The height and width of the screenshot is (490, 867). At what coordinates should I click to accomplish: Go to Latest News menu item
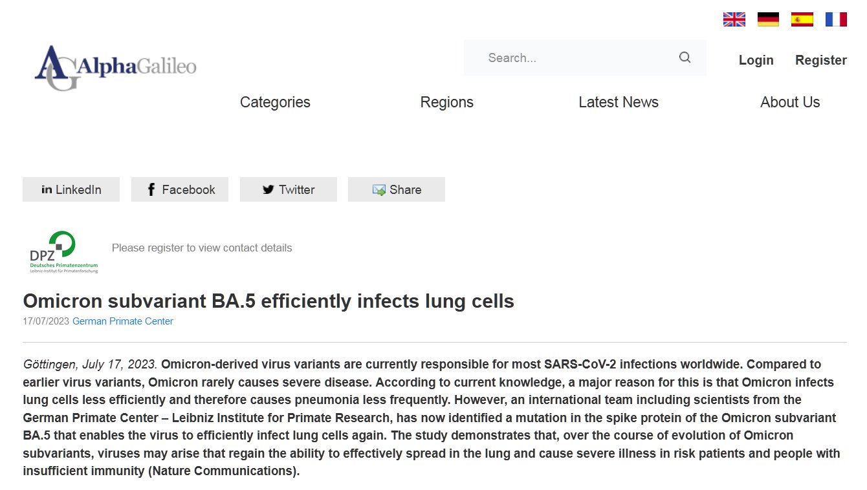(619, 102)
